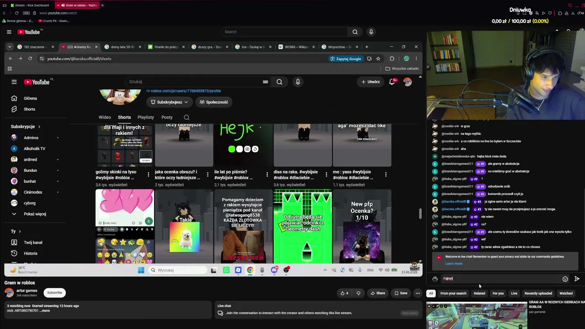Open options for 'golimy skinki na łyso' short
Viewport: 585px width, 329px height.
148,175
